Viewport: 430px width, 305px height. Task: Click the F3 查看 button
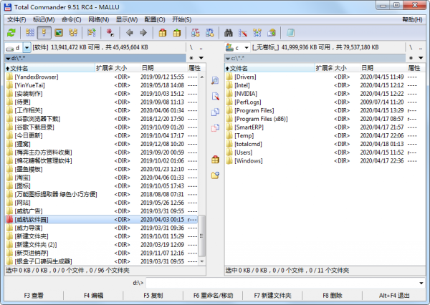pyautogui.click(x=34, y=296)
